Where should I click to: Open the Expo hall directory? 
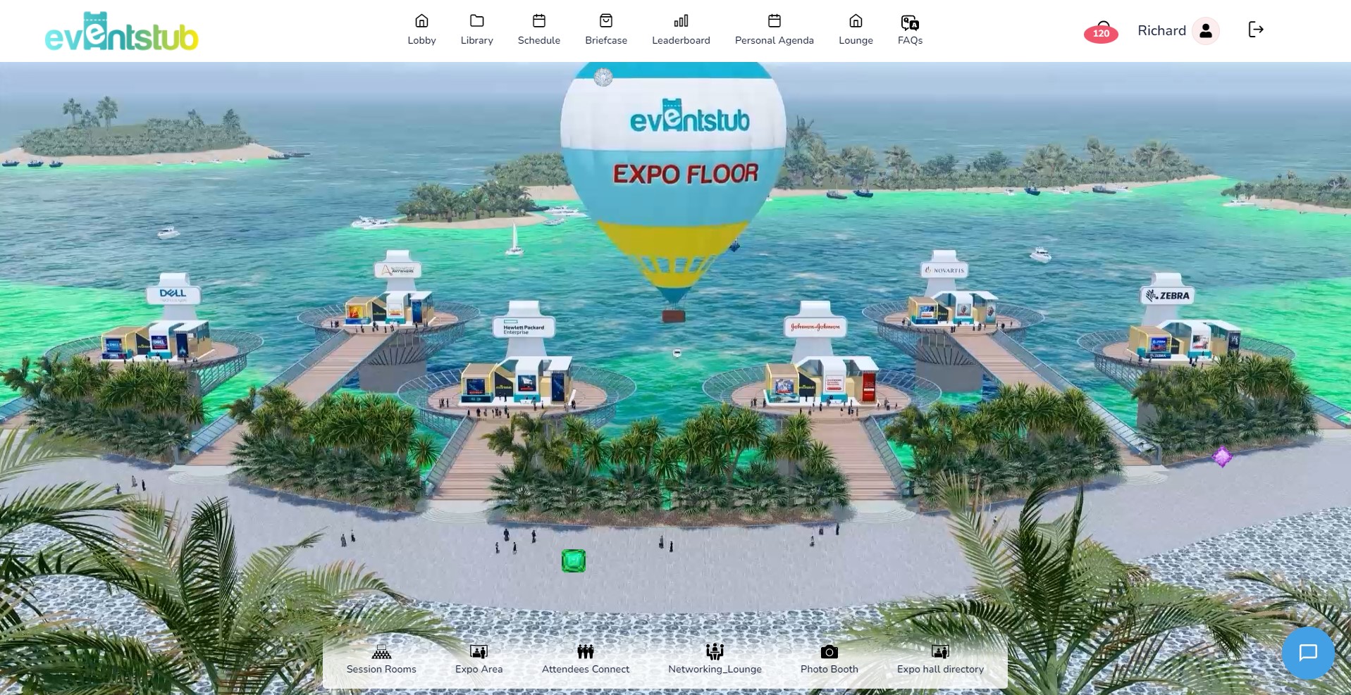pos(940,660)
